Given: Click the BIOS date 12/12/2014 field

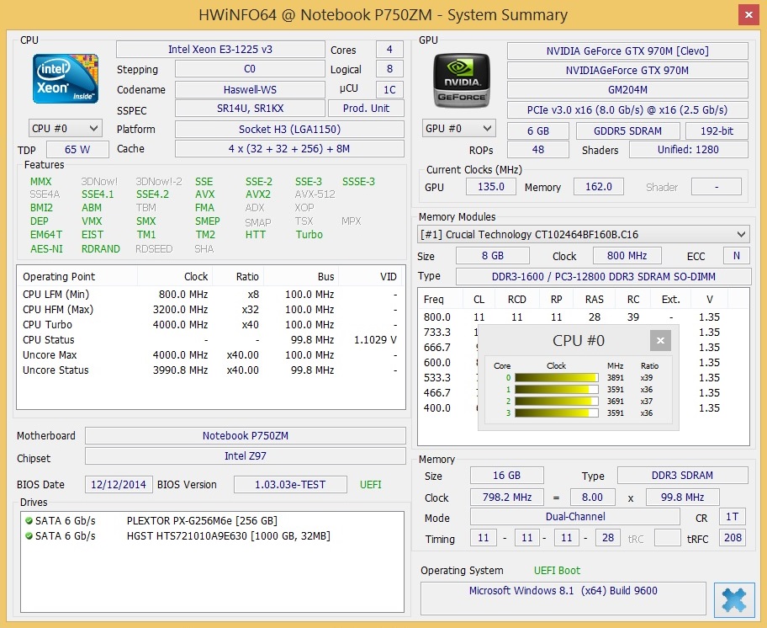Looking at the screenshot, I should tap(119, 485).
